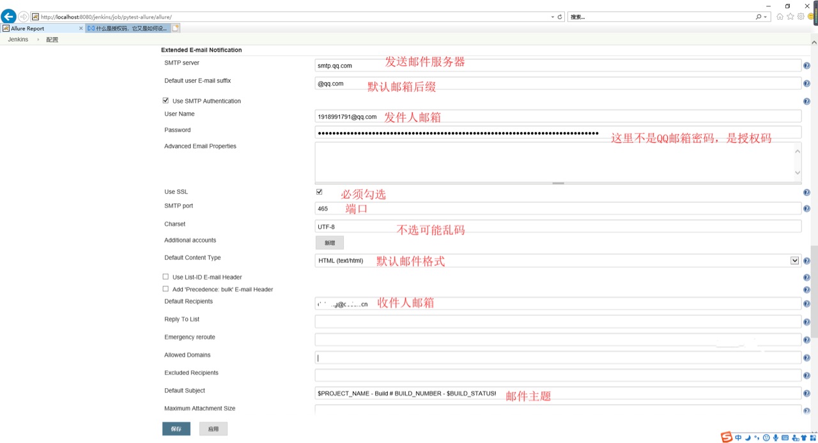Open help icon for Default Recipients
This screenshot has width=818, height=443.
806,304
